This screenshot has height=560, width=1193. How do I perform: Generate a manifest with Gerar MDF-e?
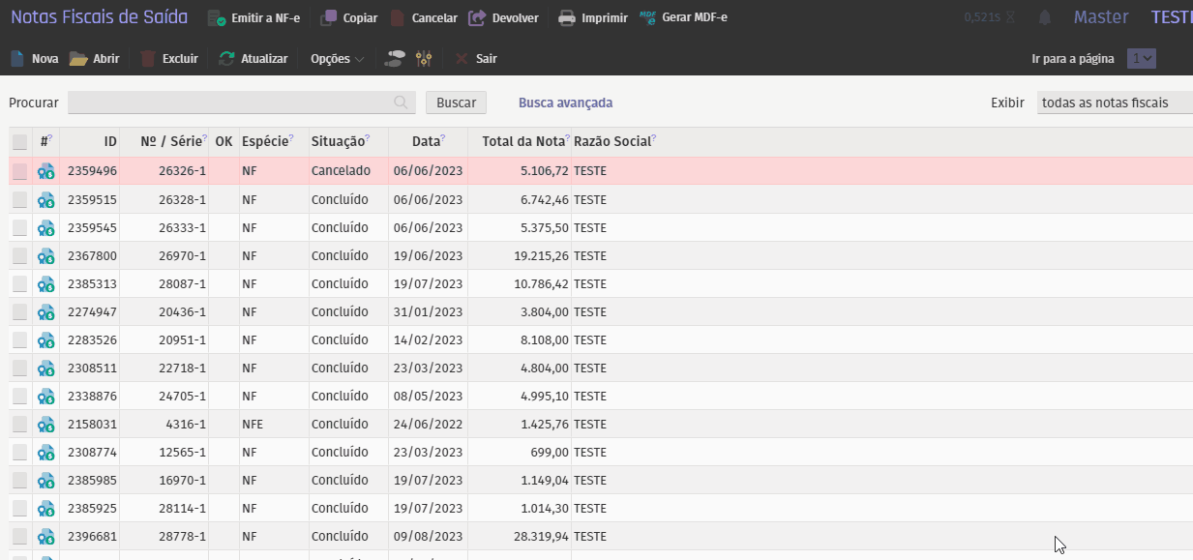[x=683, y=18]
